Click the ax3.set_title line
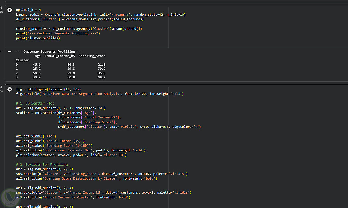Viewport: 348px width, 208px height. coord(73,197)
